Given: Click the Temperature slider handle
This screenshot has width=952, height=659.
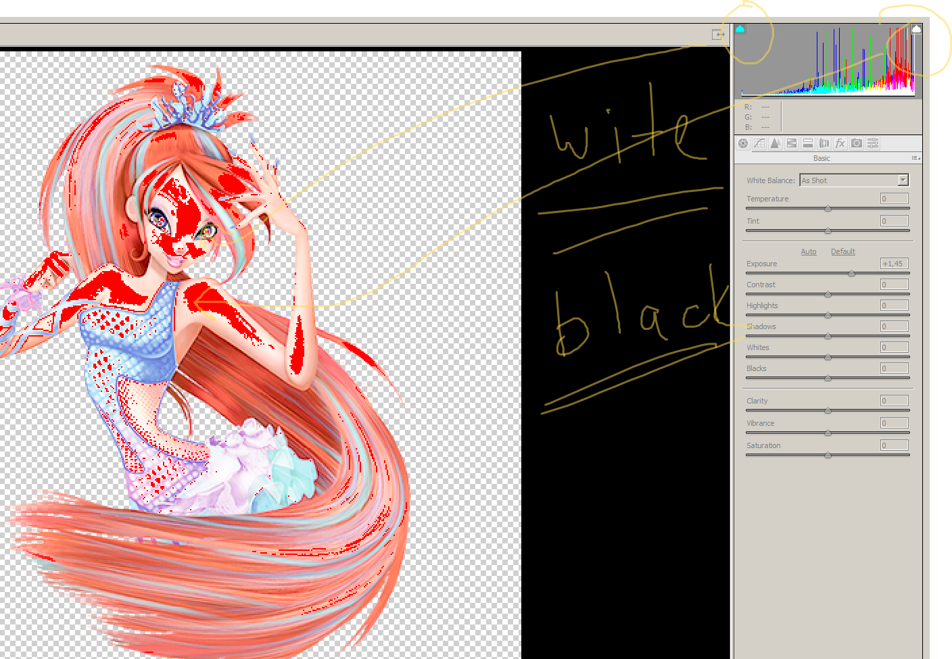Looking at the screenshot, I should 828,209.
